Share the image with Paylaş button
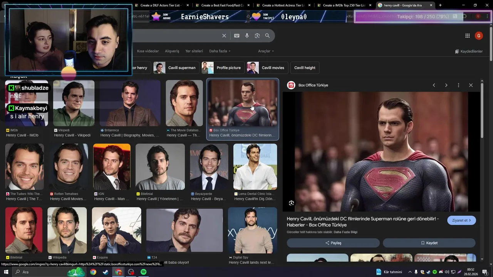Image resolution: width=493 pixels, height=277 pixels. [333, 243]
